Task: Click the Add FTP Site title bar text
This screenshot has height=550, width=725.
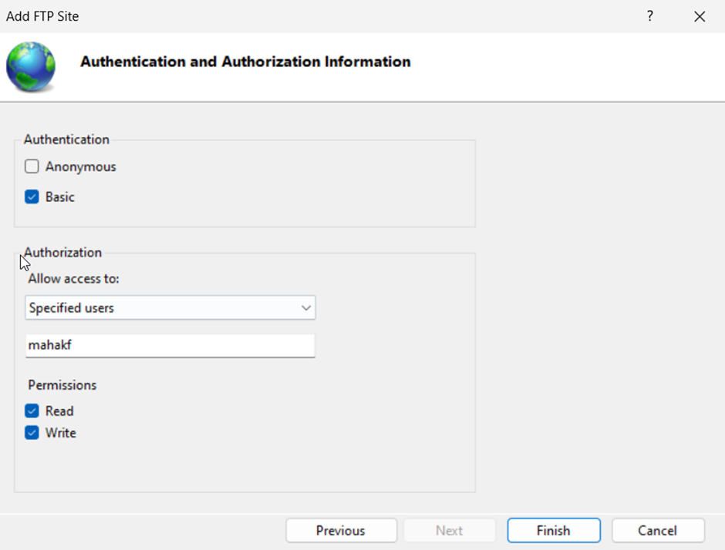Action: [42, 16]
